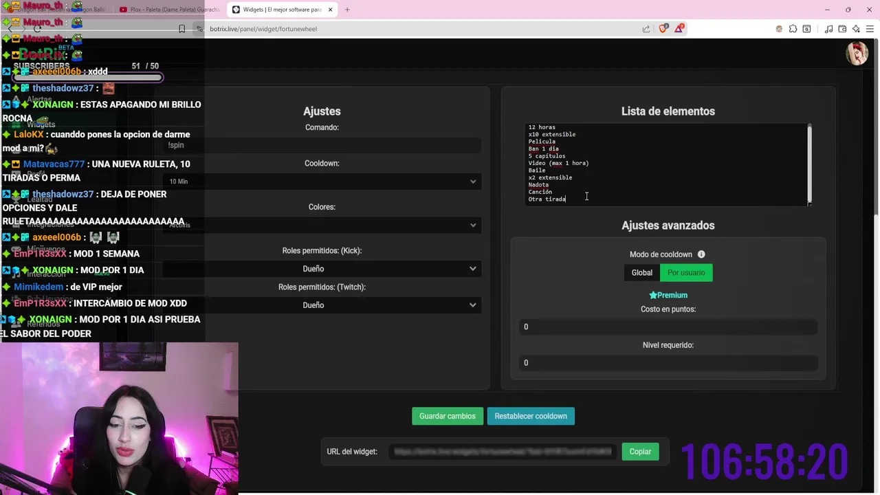Switch to the Plox - Paleta YouTube tab
Viewport: 880px width, 495px height.
coord(168,10)
